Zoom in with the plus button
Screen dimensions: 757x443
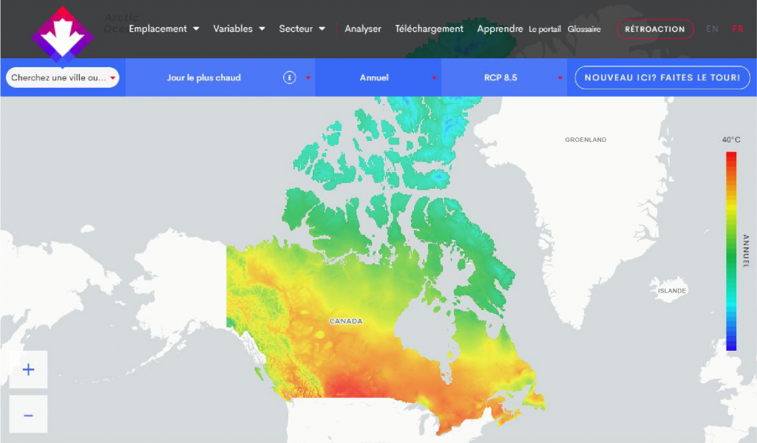click(x=28, y=370)
